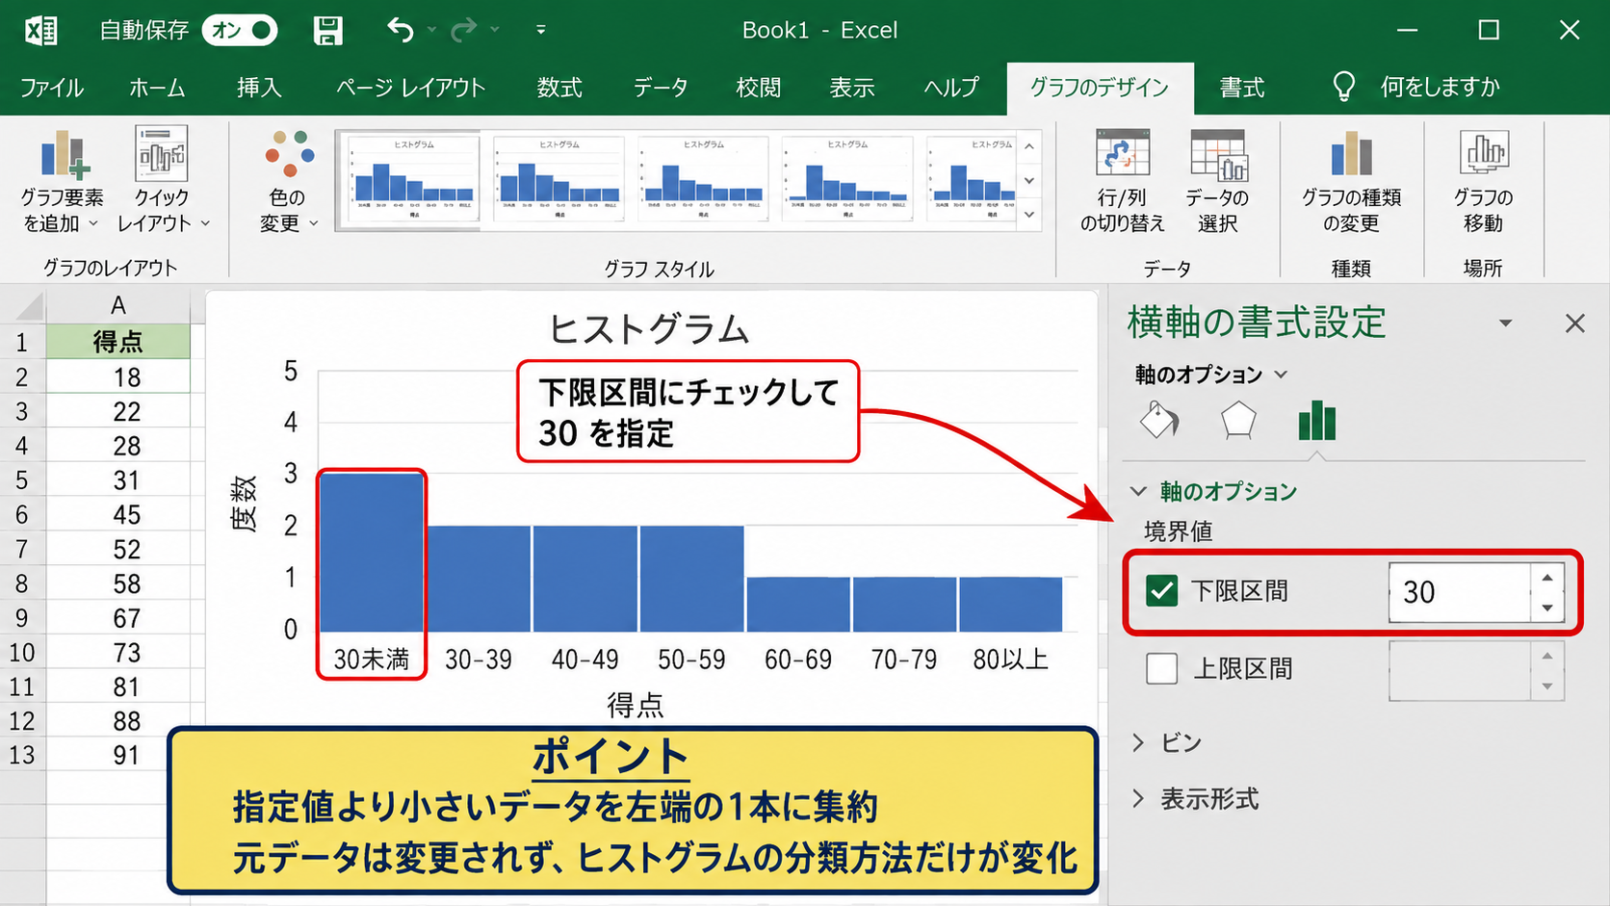Click the 下限区間 value field showing 30
Viewport: 1610px width, 906px height.
[1459, 591]
